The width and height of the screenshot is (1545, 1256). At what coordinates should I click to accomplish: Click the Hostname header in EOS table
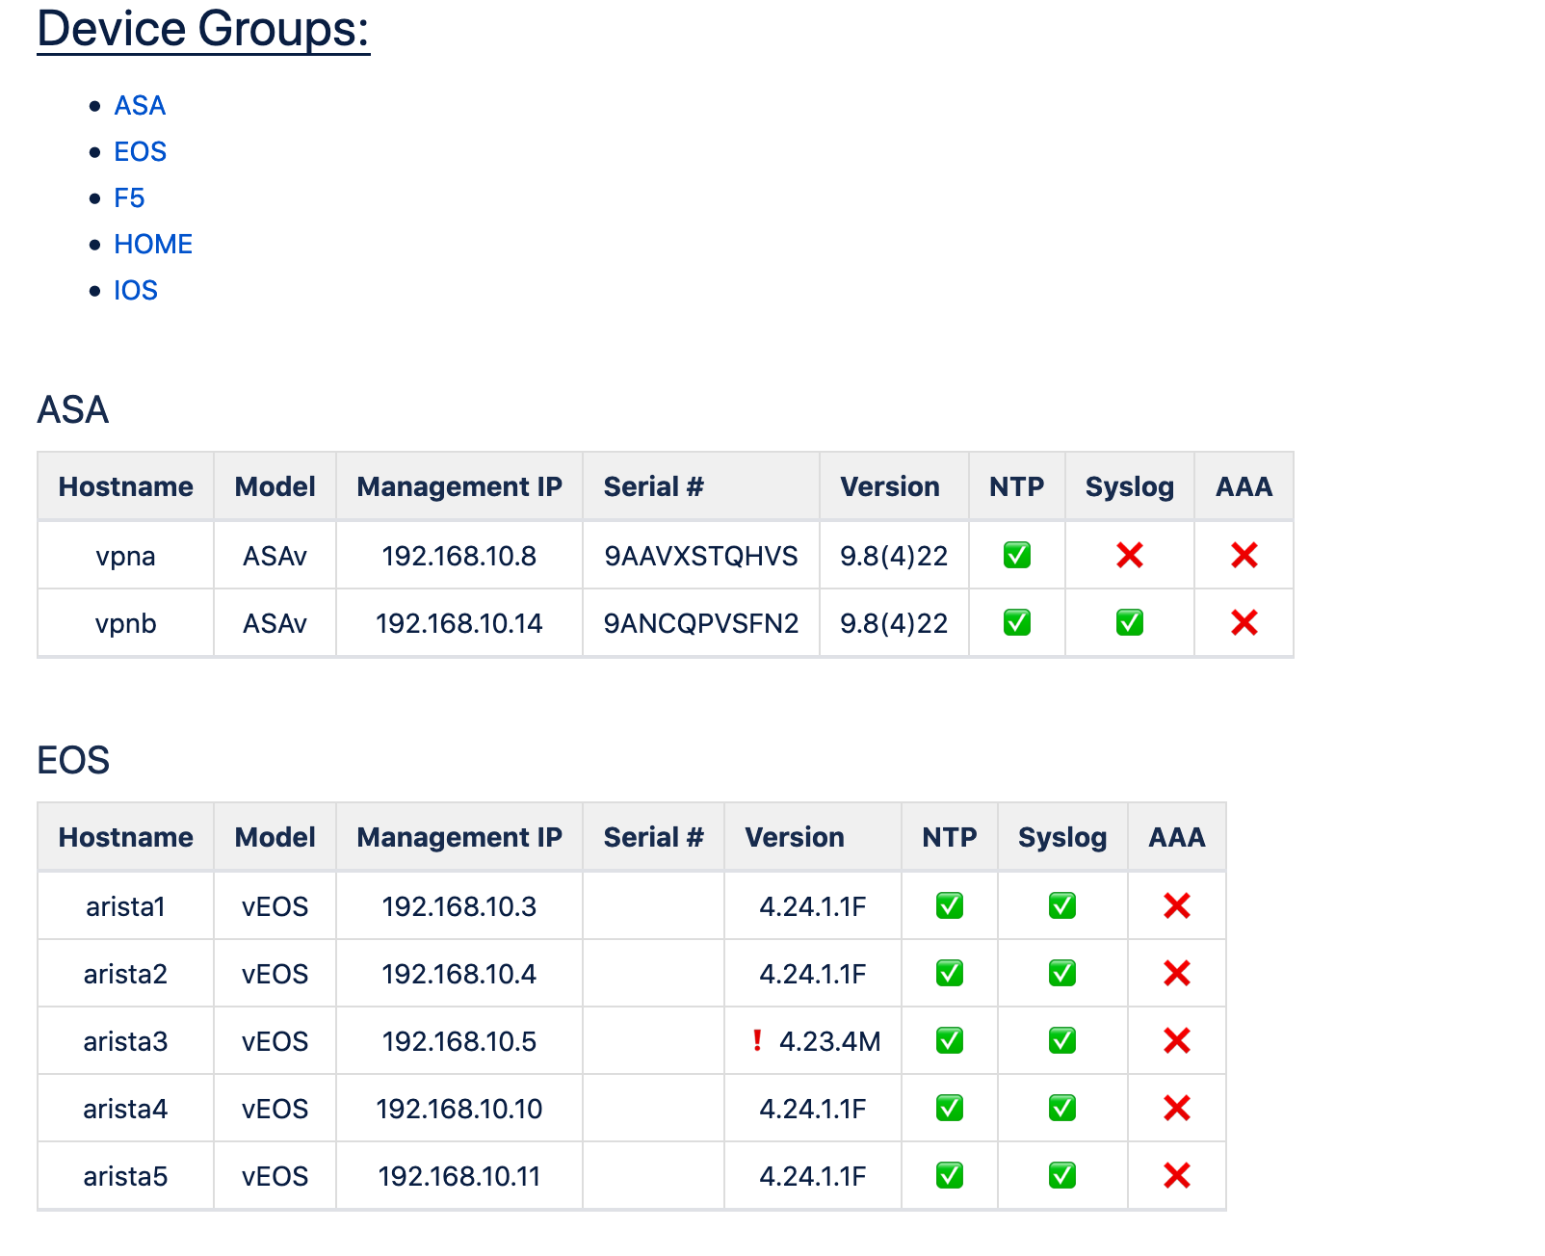coord(126,837)
